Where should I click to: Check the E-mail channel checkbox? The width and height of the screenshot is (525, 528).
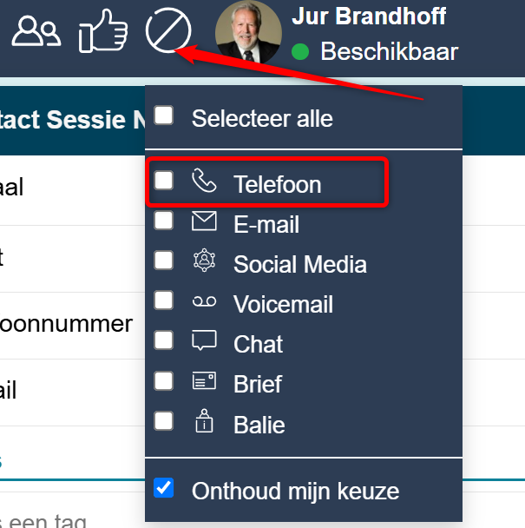click(x=163, y=221)
